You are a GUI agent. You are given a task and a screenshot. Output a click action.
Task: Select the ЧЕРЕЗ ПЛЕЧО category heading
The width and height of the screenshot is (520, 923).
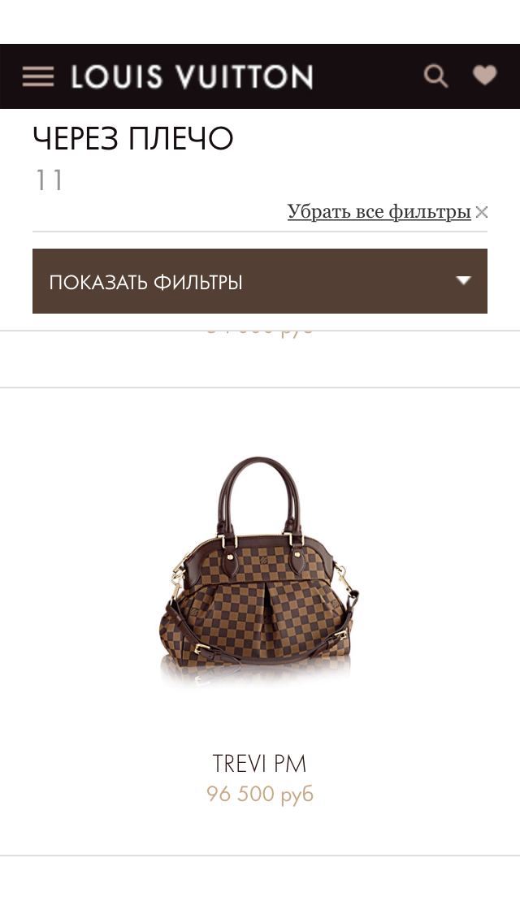tap(133, 139)
